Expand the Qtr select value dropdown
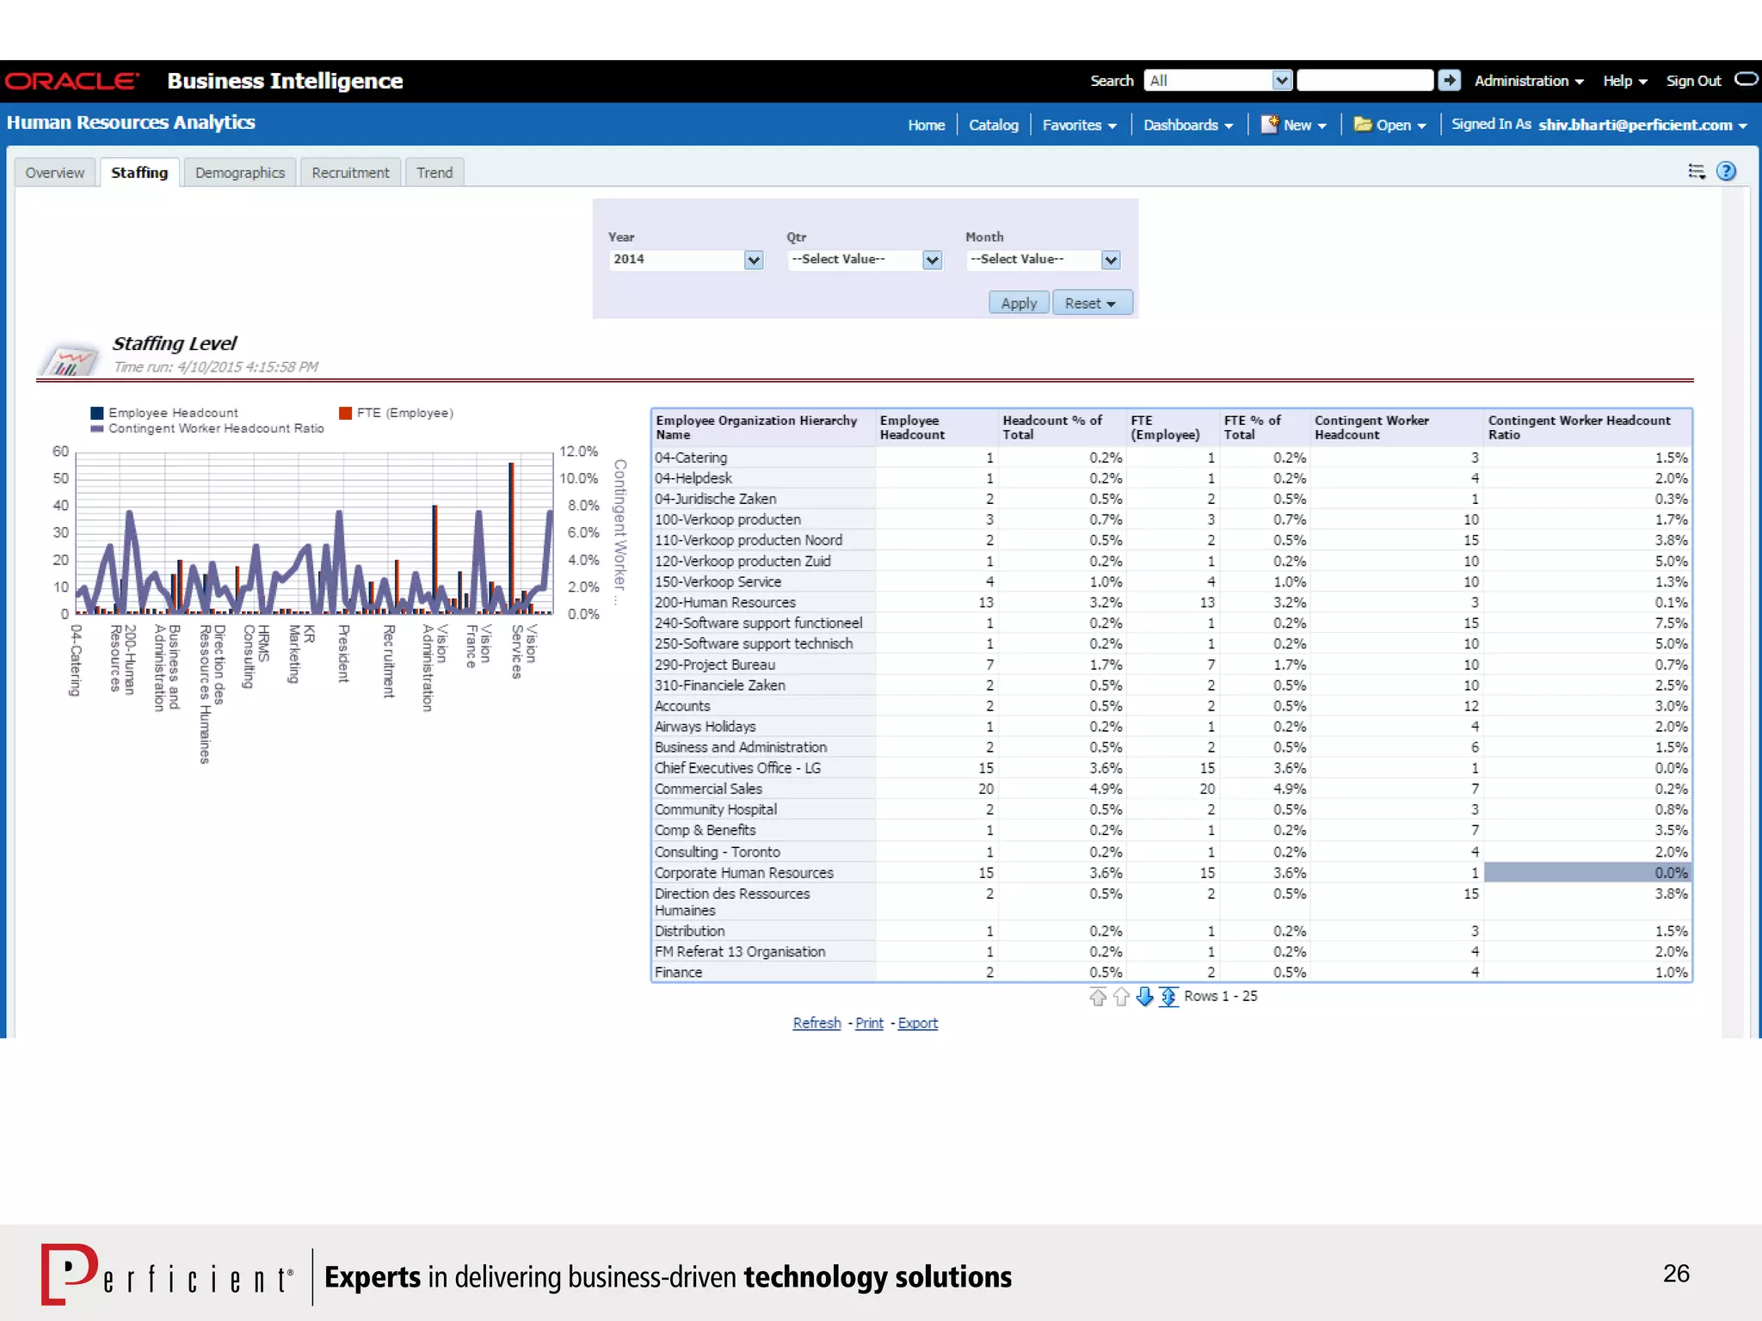The height and width of the screenshot is (1321, 1762). coord(932,260)
